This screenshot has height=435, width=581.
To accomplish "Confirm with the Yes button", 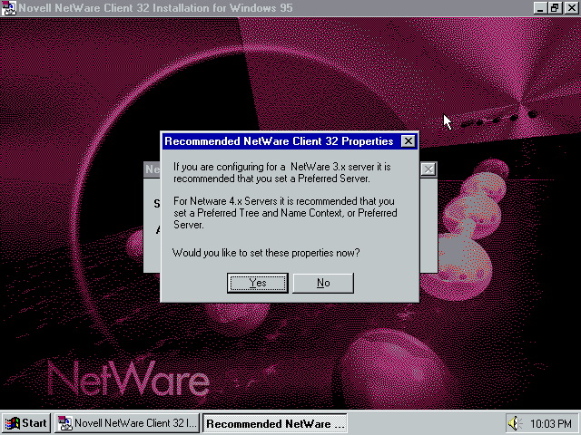I will pos(258,283).
